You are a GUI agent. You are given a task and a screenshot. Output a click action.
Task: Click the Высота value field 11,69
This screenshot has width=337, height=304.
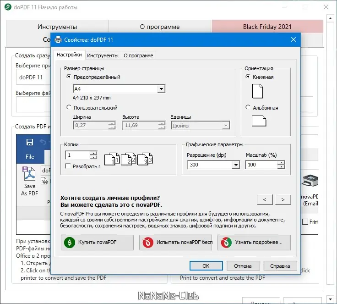(141, 125)
